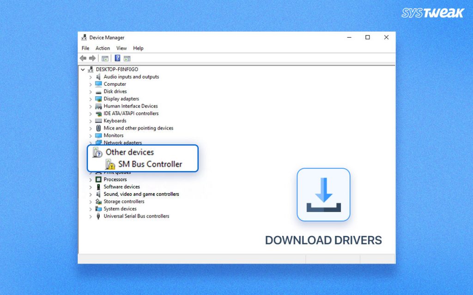Click the DOWNLOAD DRIVERS label
Screen dimensions: 473x295
coord(323,240)
